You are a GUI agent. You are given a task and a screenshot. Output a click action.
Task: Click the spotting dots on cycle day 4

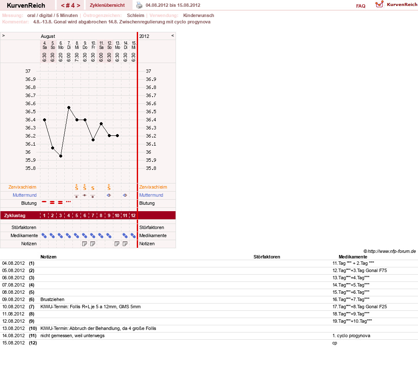pos(69,202)
